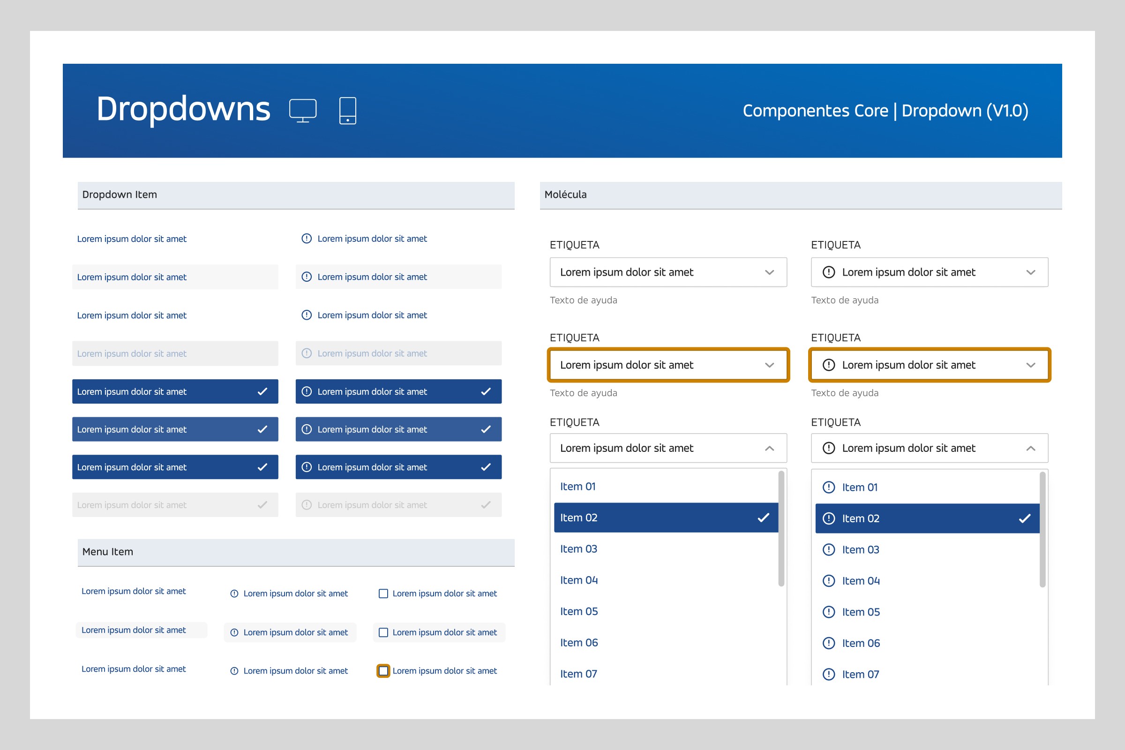Open the orange-focused dropdown without info icon

click(x=769, y=365)
